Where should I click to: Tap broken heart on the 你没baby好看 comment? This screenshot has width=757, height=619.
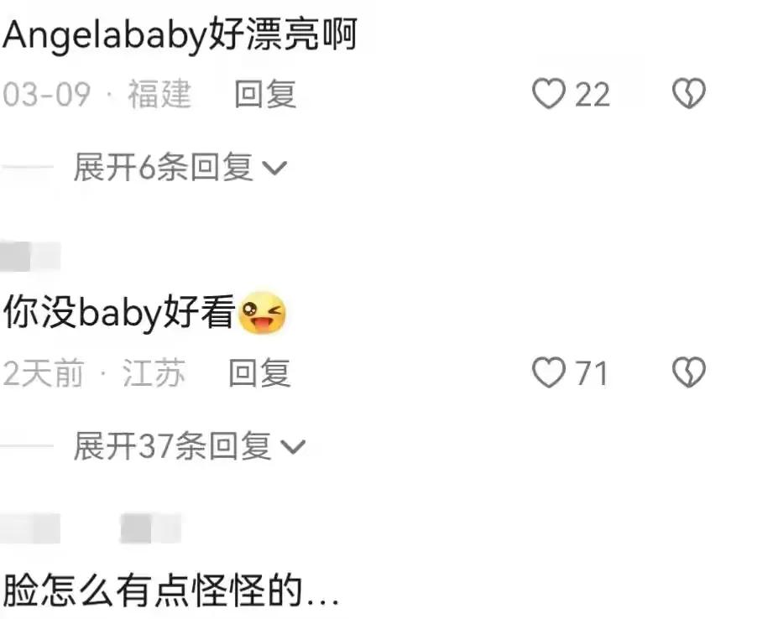(689, 372)
